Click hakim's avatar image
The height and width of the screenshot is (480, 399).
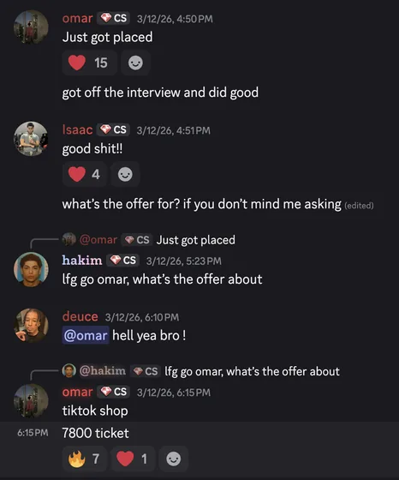coord(31,269)
